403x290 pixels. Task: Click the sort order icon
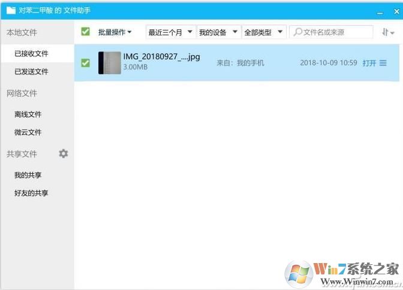pyautogui.click(x=387, y=32)
